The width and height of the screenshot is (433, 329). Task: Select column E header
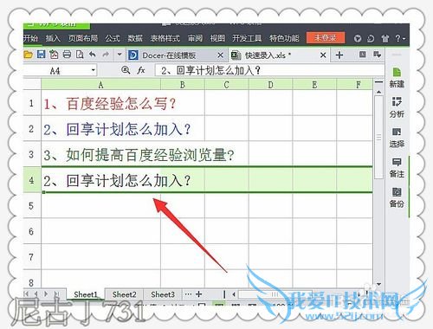point(314,85)
